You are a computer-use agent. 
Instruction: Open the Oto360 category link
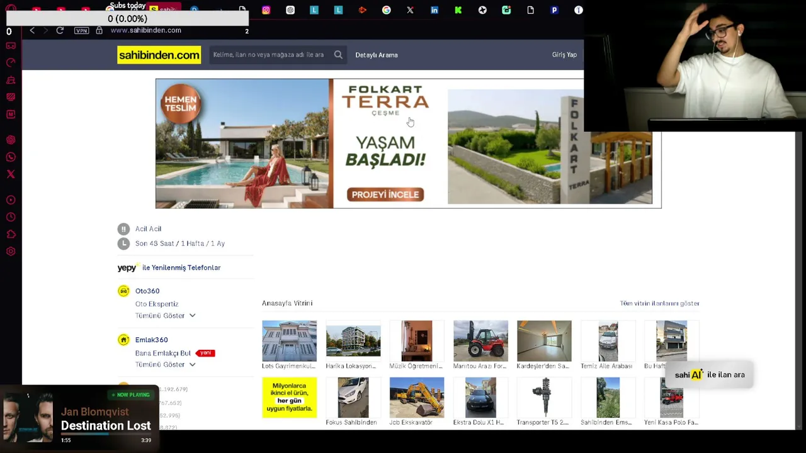(147, 291)
